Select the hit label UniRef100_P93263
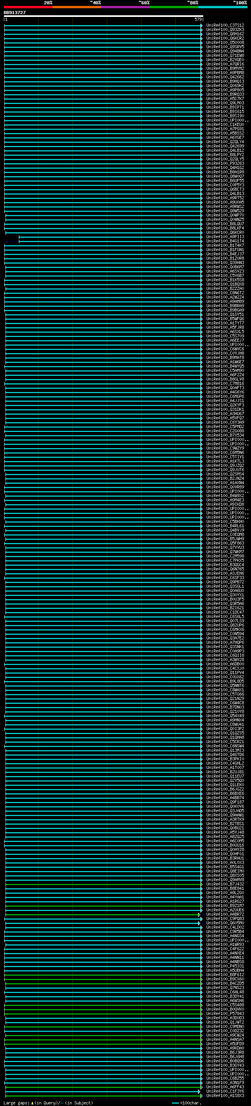The width and height of the screenshot is (251, 1106). point(225,164)
